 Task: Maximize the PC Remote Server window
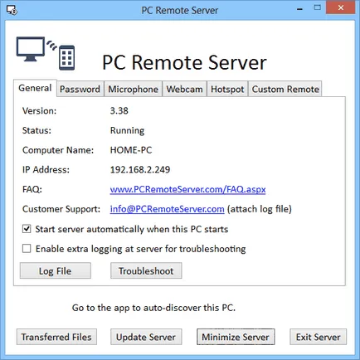(318, 7)
